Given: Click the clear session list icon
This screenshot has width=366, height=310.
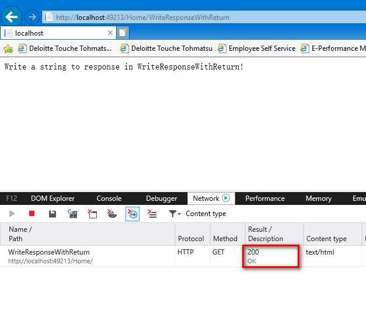Looking at the screenshot, I should (152, 214).
